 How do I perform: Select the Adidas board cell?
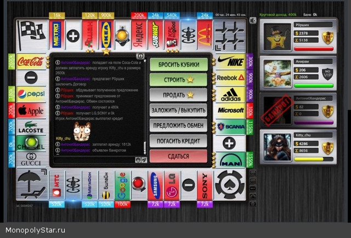point(230,94)
